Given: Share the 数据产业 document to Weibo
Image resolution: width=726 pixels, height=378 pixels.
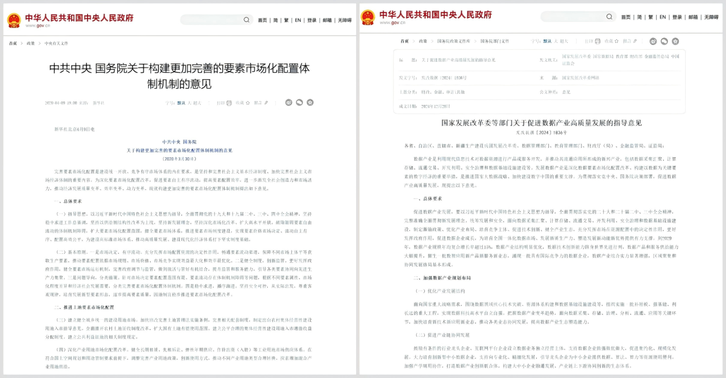Looking at the screenshot, I should pos(653,41).
